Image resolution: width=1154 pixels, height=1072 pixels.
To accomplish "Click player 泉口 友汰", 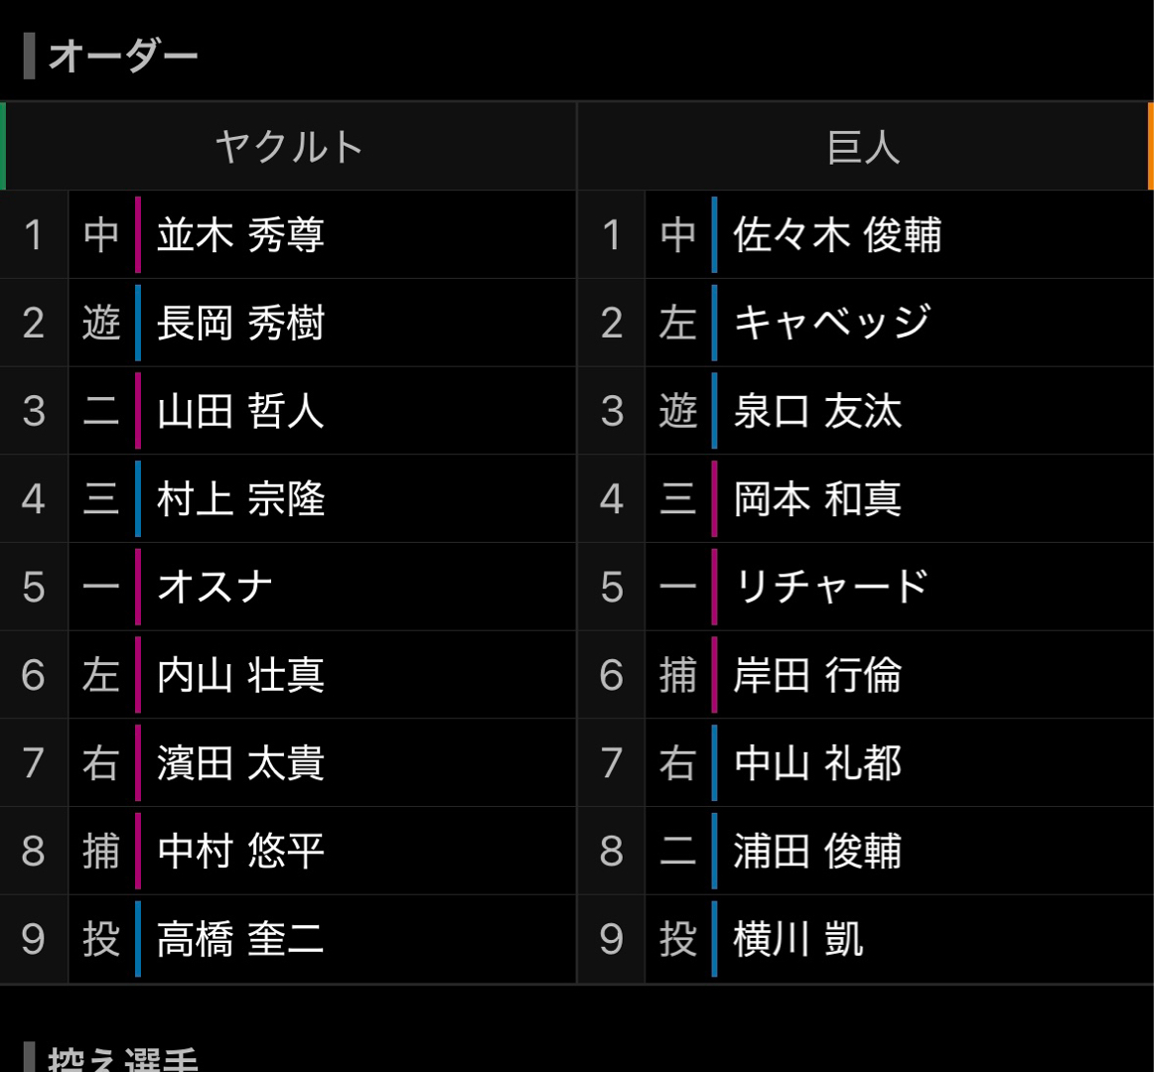I will (x=817, y=411).
